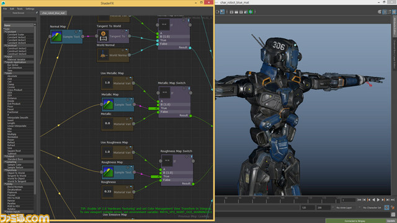This screenshot has height=223, width=397.
Task: Click the first layout icon after the toolbar separator in Maya
Action: [x=231, y=12]
